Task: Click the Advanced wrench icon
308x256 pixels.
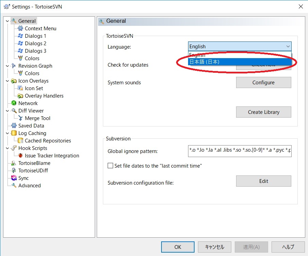Action: click(14, 185)
